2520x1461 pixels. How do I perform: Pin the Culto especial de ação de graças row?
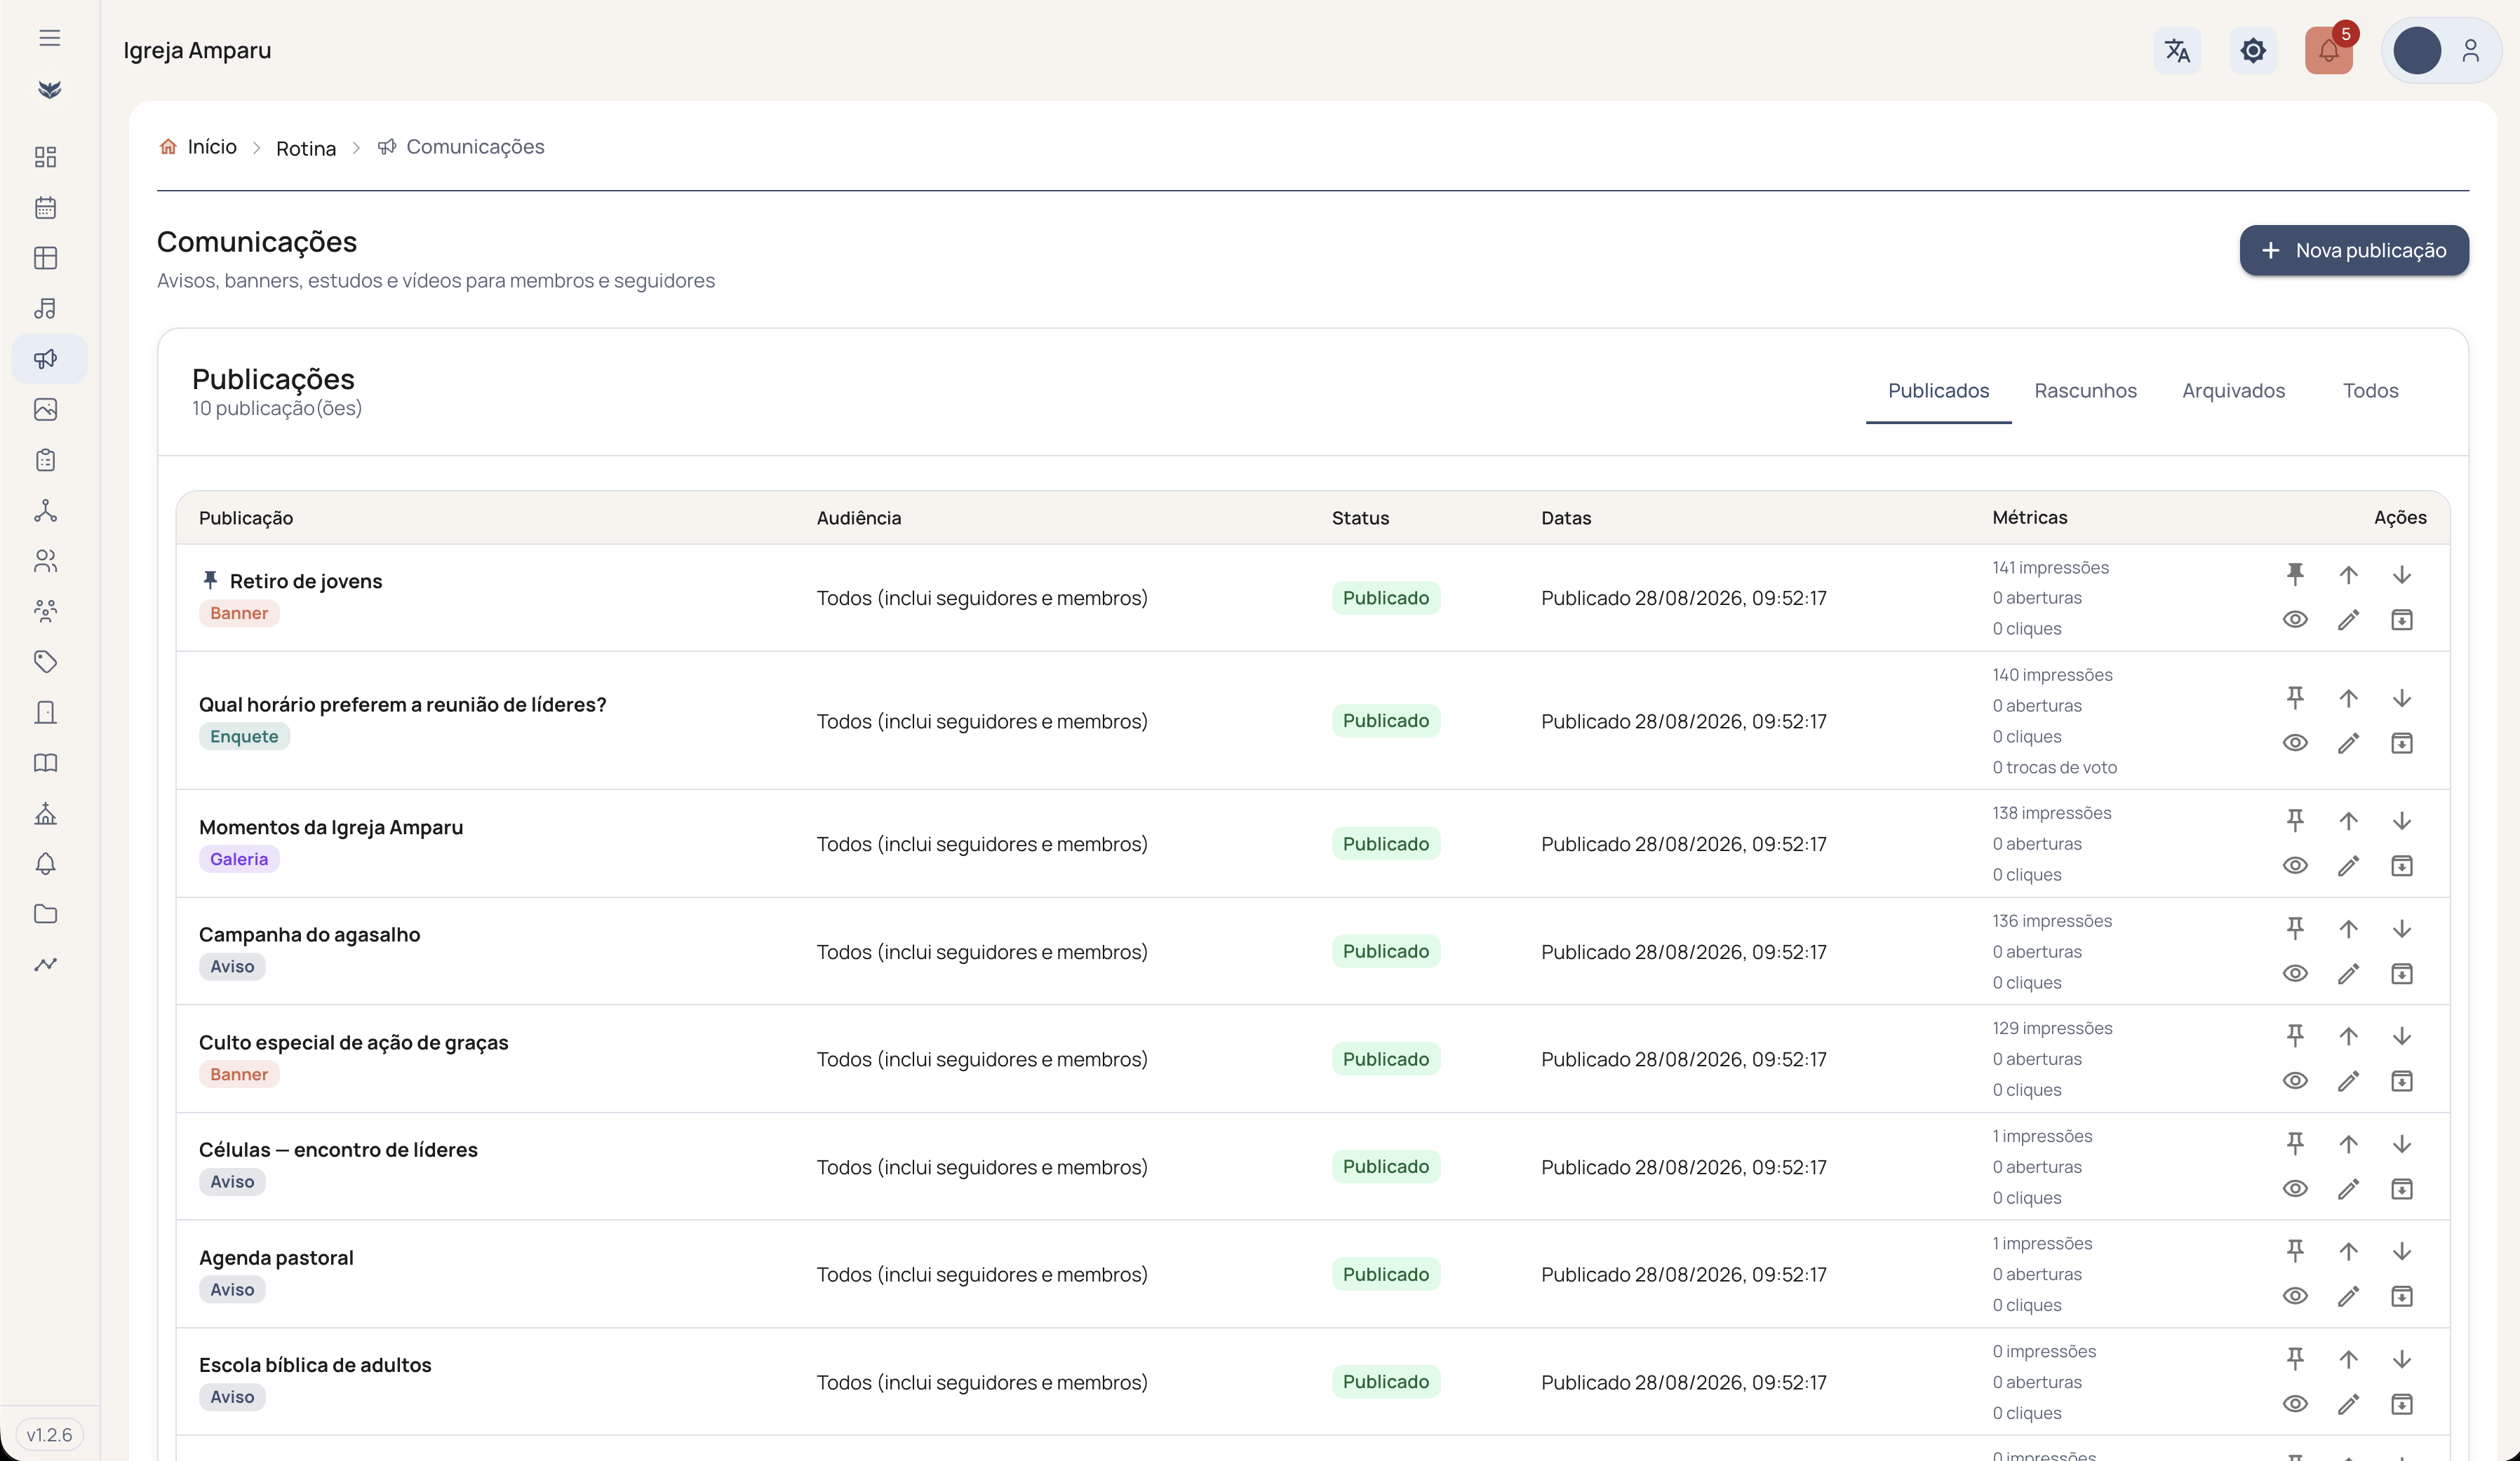point(2295,1036)
